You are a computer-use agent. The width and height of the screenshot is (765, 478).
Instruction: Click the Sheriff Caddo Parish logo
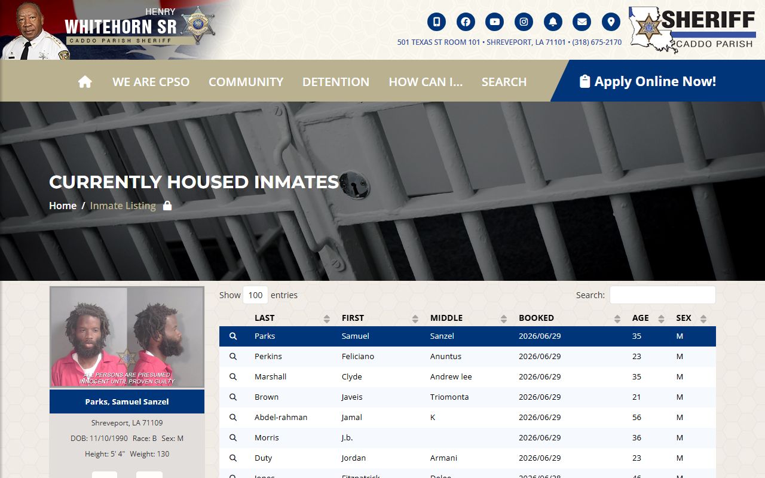[x=693, y=30]
